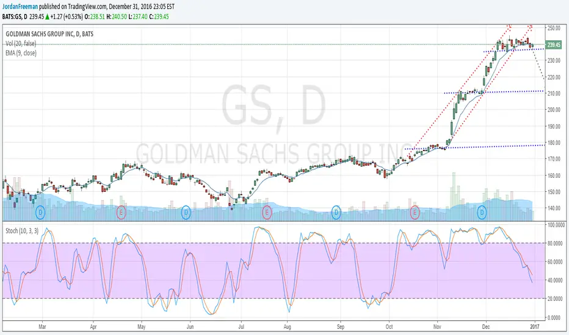Image resolution: width=569 pixels, height=335 pixels.
Task: Click the green 239.45 current price tag
Action: pos(554,45)
